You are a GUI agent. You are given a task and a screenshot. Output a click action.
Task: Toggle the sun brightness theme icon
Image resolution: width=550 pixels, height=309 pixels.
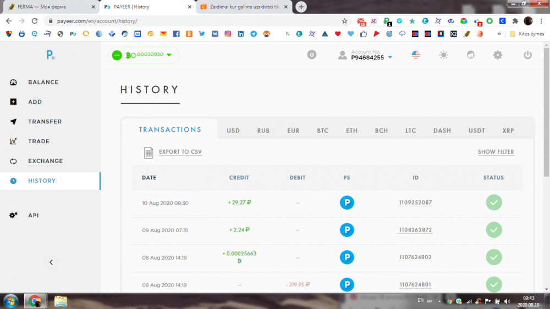coord(443,55)
